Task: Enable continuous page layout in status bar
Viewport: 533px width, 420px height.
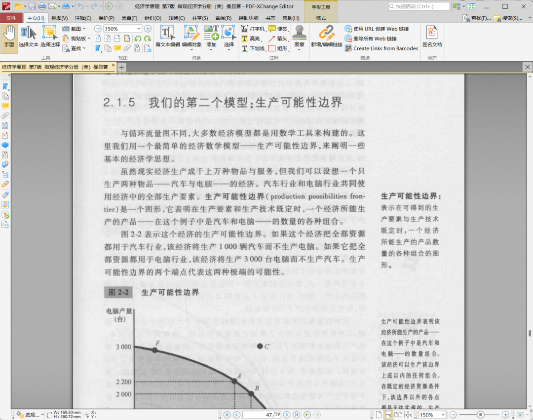Action: [x=388, y=415]
